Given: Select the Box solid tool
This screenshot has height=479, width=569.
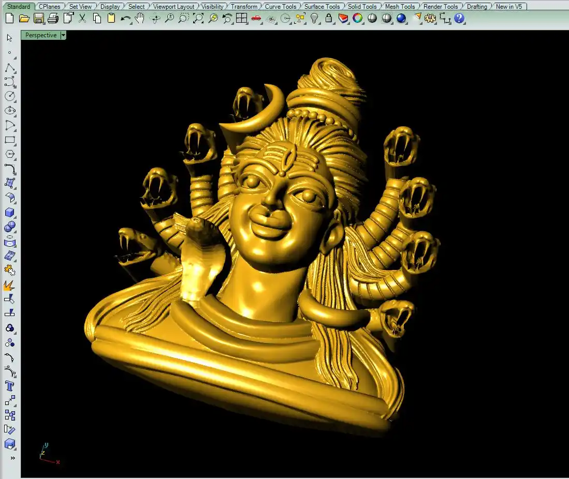Looking at the screenshot, I should [10, 213].
